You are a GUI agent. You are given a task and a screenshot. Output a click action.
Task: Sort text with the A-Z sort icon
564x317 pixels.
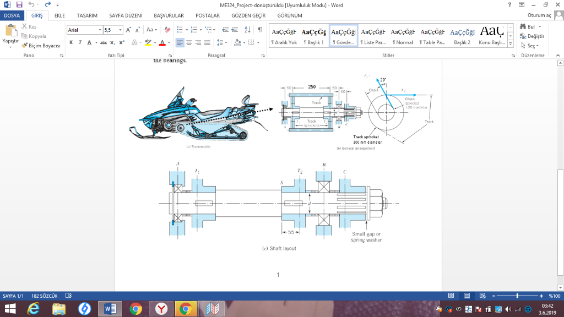247,30
